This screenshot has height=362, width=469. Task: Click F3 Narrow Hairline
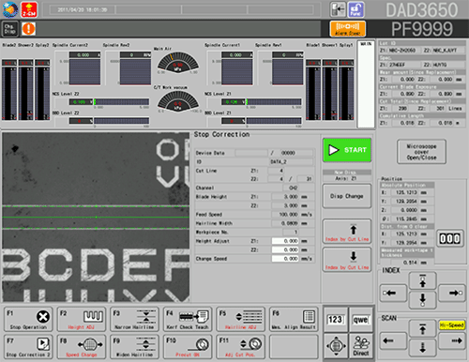coord(134,319)
